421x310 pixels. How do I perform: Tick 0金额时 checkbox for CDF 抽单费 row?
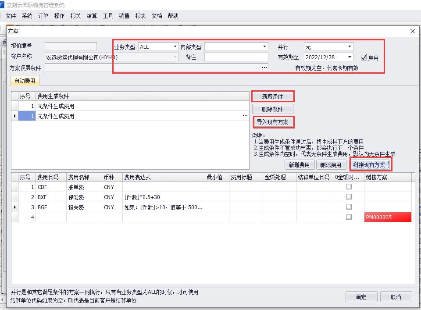[x=349, y=187]
